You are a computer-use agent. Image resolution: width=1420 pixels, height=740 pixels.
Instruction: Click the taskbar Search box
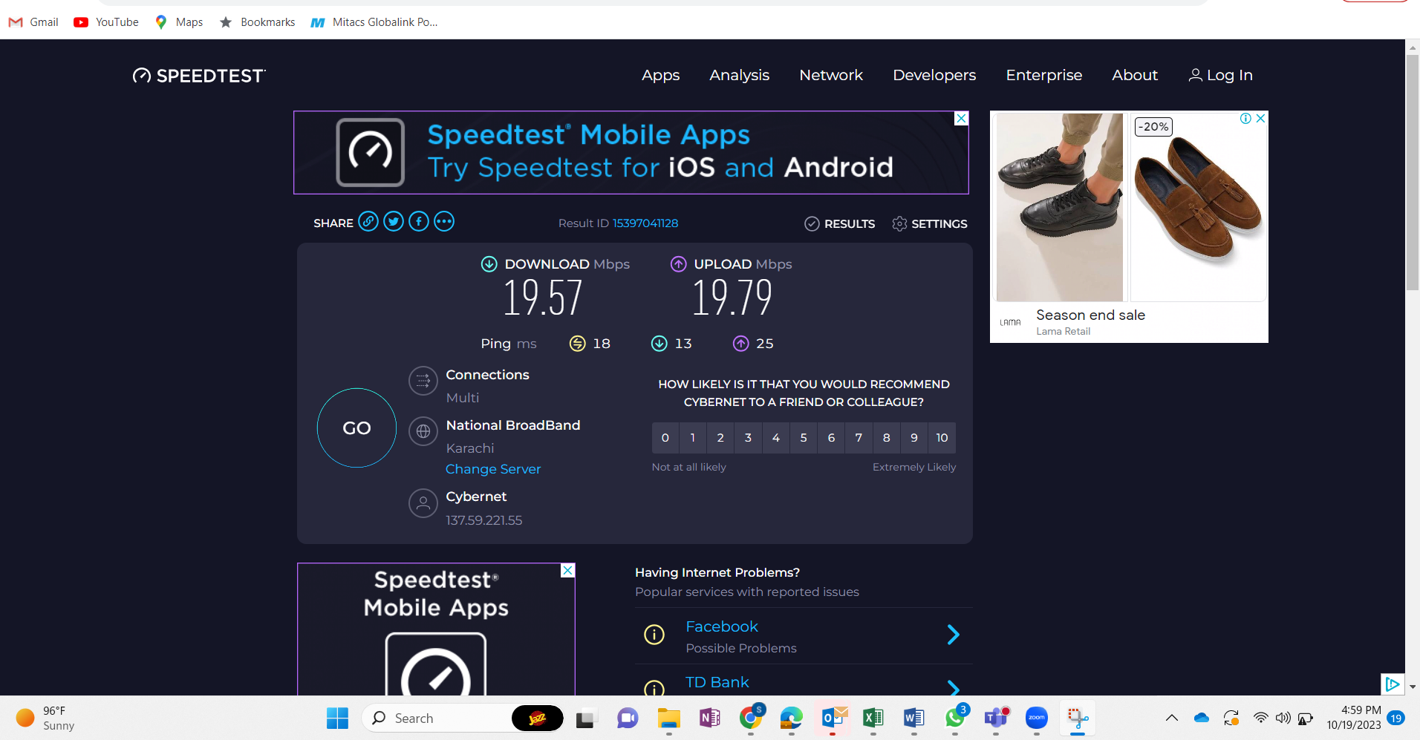(x=463, y=718)
